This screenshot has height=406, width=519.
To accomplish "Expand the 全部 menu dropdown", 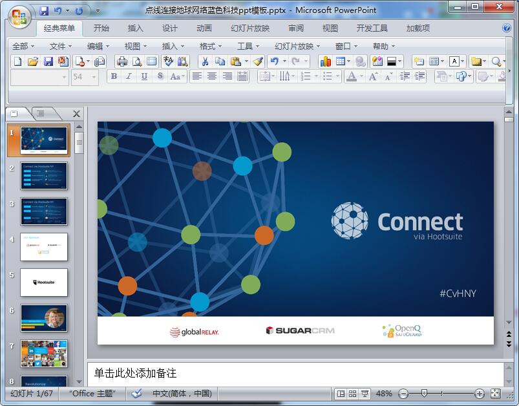I will tap(23, 47).
